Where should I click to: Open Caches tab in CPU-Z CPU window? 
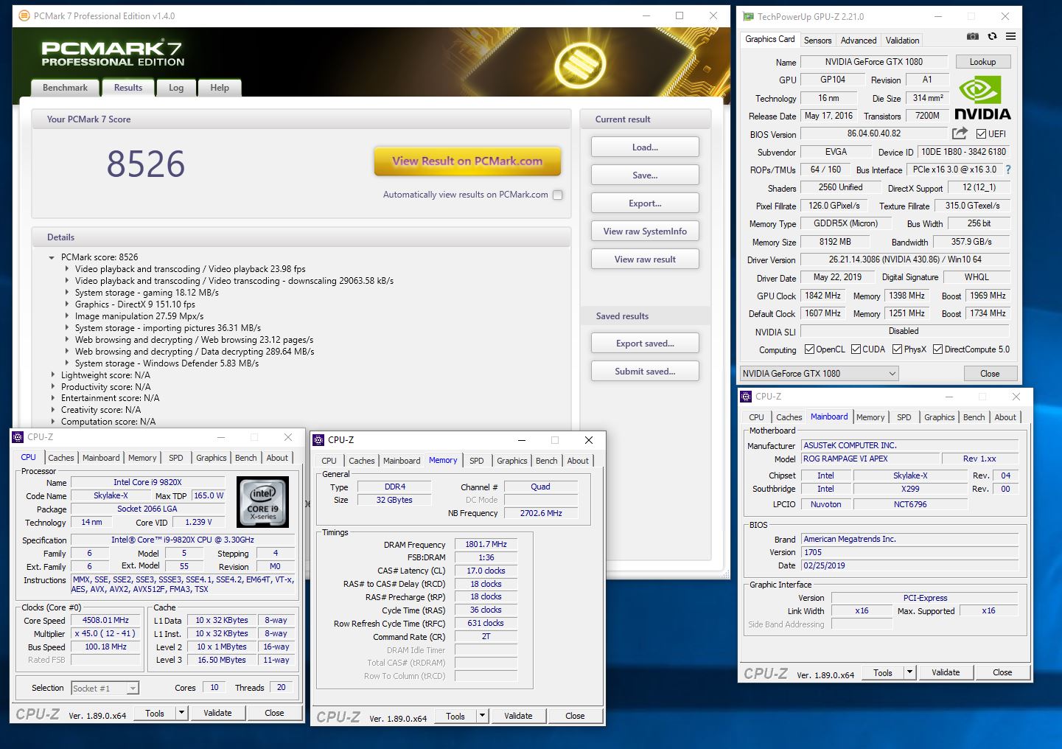(x=61, y=458)
